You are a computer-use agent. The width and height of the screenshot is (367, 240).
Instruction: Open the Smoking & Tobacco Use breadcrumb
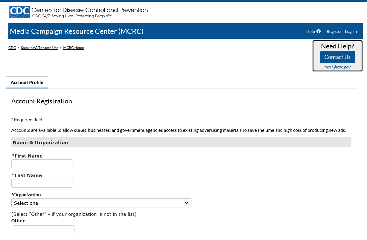click(39, 48)
